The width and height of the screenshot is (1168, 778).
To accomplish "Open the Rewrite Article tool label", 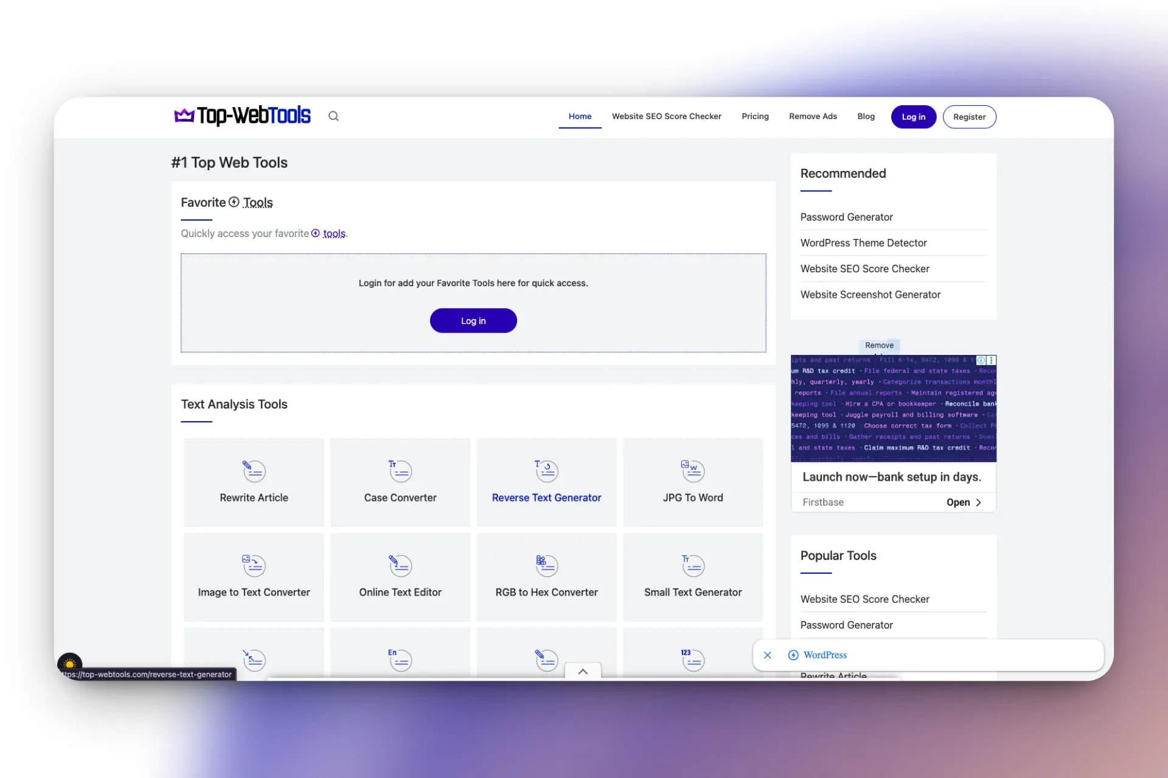I will point(254,497).
